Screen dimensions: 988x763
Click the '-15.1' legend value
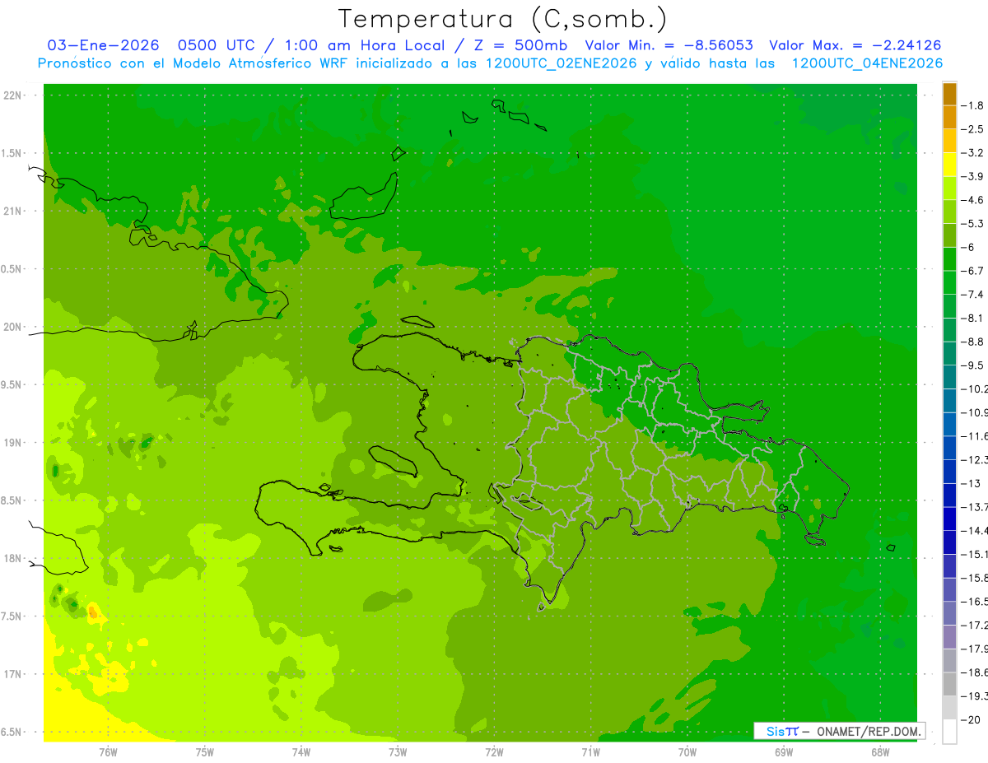[x=976, y=554]
